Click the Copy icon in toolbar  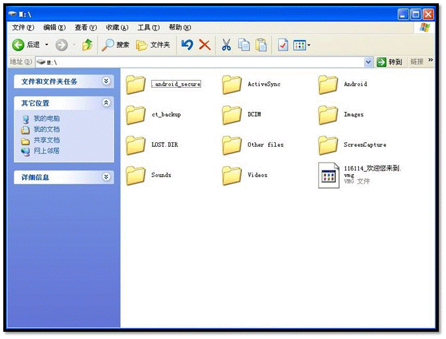pyautogui.click(x=244, y=45)
